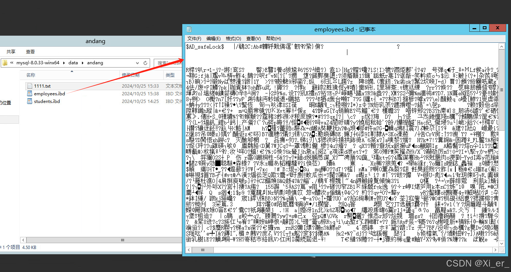
Task: Expand the arrow after mysql-8.0.33-winx64
Action: 64,63
